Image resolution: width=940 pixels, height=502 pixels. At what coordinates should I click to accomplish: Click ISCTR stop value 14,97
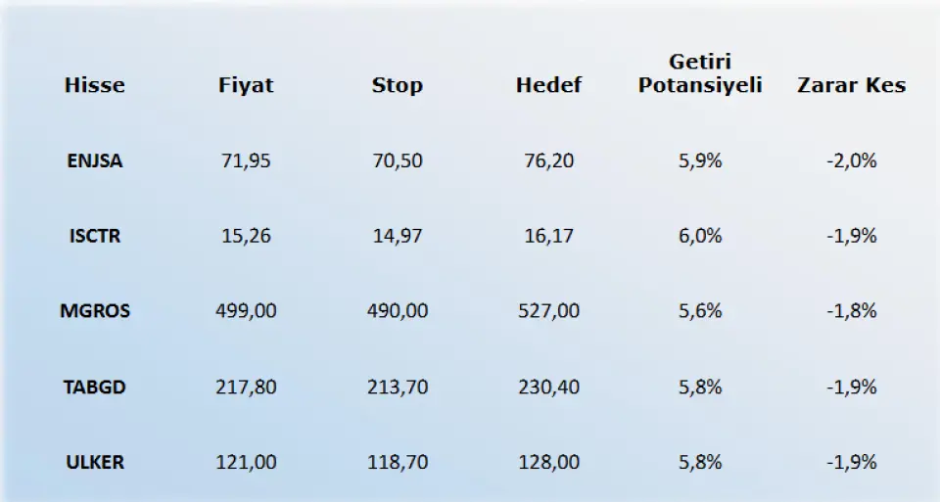pos(397,236)
